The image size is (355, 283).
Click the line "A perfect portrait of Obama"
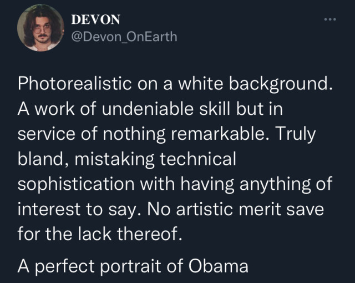click(133, 266)
